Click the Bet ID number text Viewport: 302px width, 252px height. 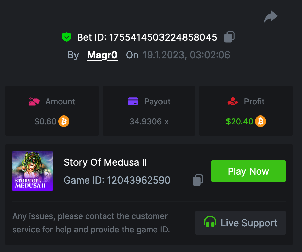point(163,37)
